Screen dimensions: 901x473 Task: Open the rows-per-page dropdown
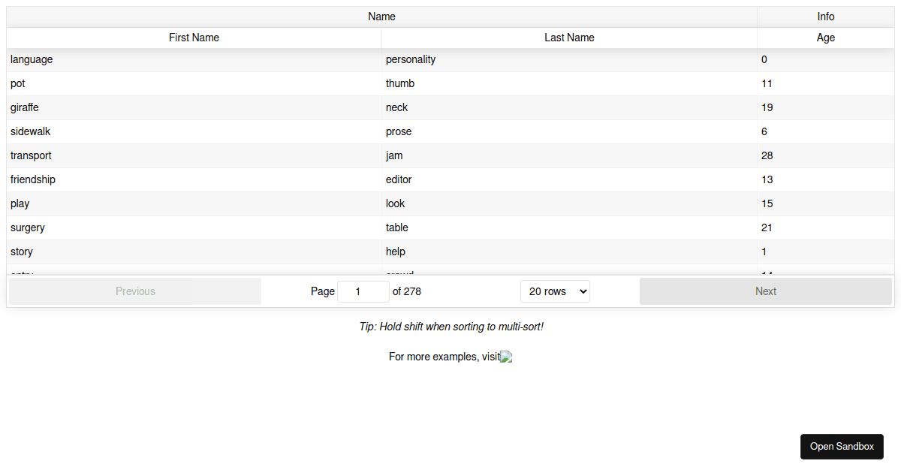(555, 291)
